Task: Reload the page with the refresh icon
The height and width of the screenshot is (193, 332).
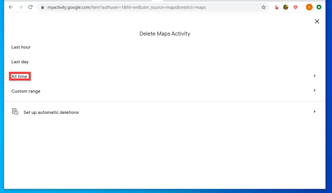Action: (x=30, y=7)
